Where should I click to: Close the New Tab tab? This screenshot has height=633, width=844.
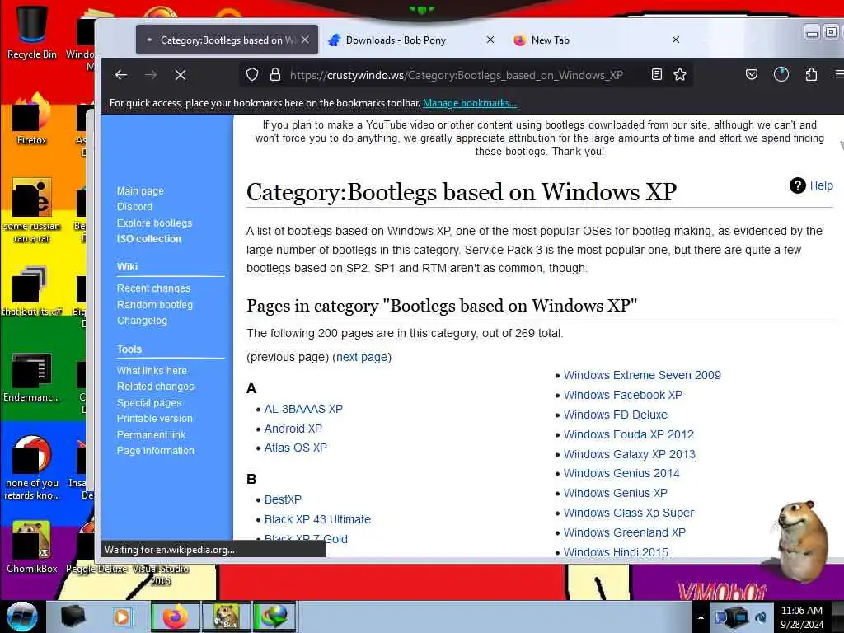[676, 40]
